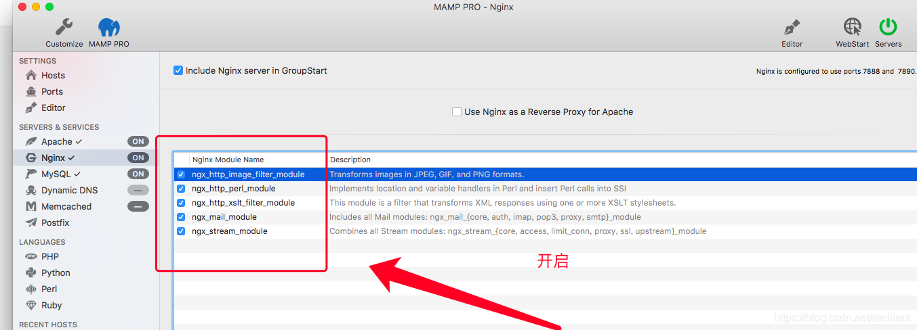Image resolution: width=917 pixels, height=330 pixels.
Task: Click the Nginx configured ports status text
Action: 836,71
